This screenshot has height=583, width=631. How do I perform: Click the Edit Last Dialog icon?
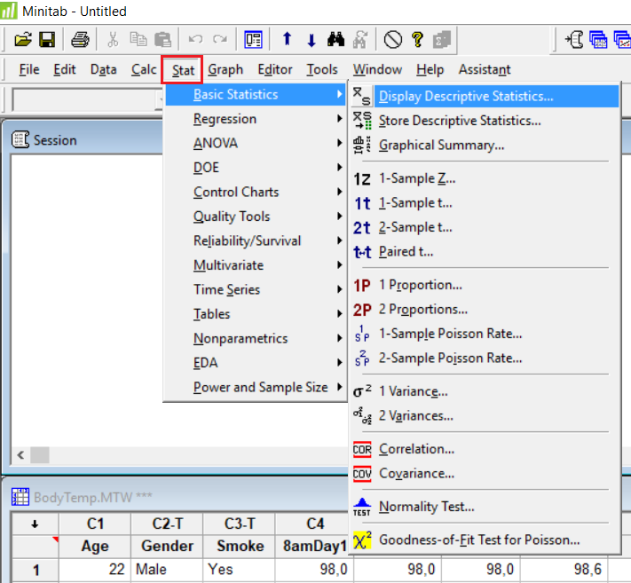pyautogui.click(x=253, y=39)
